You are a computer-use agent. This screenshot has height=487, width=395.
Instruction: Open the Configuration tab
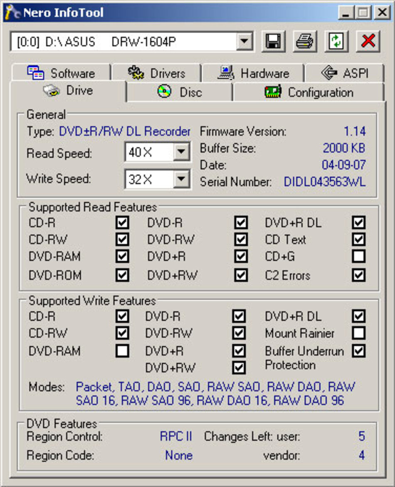[309, 92]
